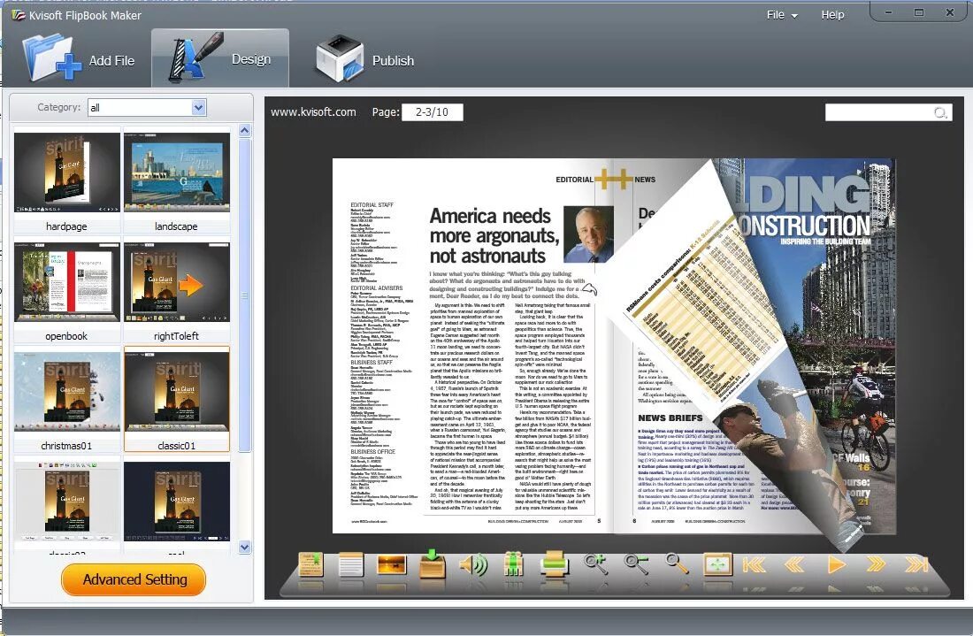Jump to the last page

(916, 564)
